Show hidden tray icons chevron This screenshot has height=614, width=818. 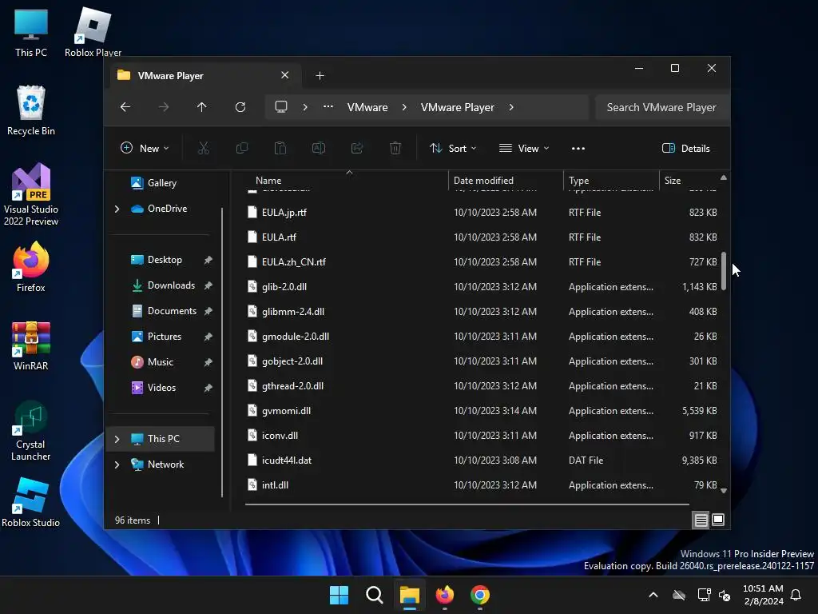tap(653, 595)
